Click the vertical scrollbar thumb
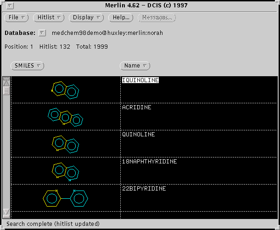Image resolution: width=280 pixels, height=230 pixels. pyautogui.click(x=6, y=90)
